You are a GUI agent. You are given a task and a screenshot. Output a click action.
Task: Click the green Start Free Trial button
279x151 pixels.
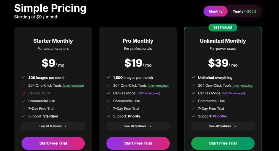point(223,143)
